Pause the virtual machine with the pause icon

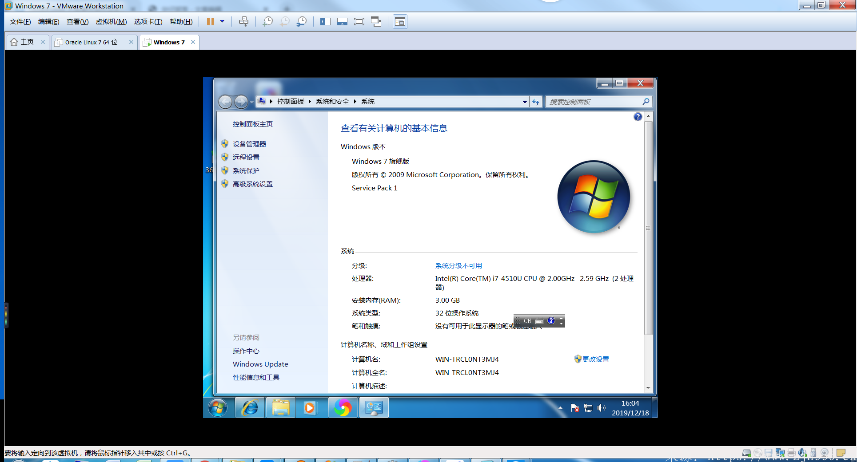click(x=211, y=22)
